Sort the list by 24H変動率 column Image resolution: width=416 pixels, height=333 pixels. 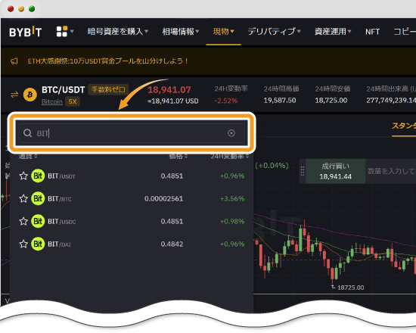tap(230, 156)
